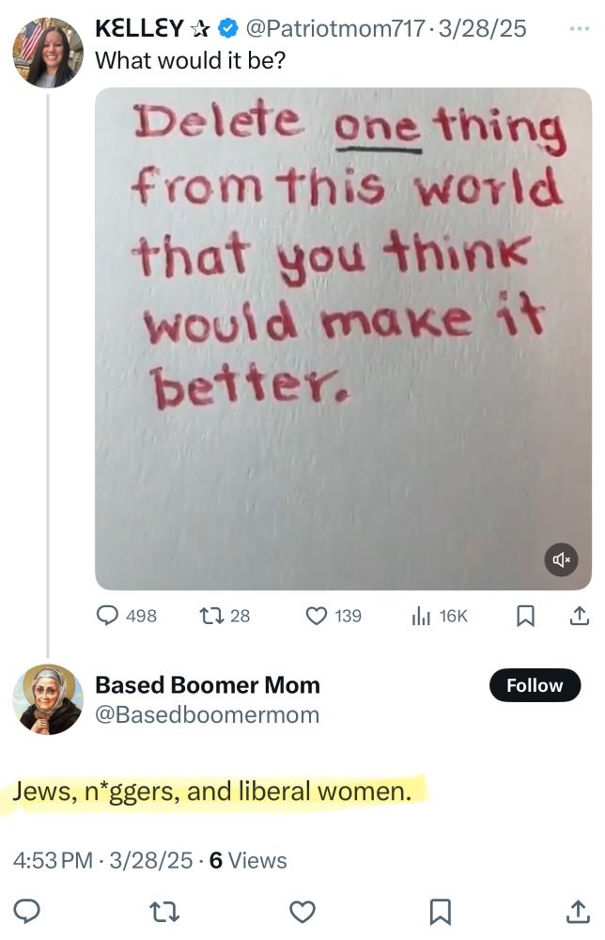Open the @Basedboomermom profile handle
Viewport: 605px width, 940px height.
click(x=208, y=715)
